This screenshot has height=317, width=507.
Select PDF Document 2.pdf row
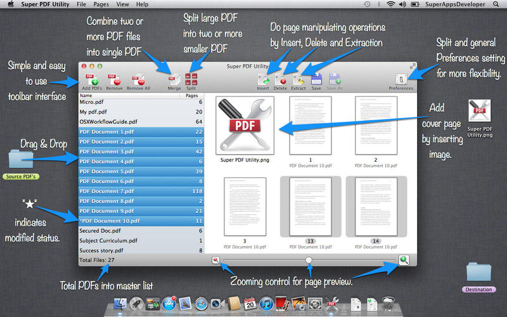(x=141, y=141)
